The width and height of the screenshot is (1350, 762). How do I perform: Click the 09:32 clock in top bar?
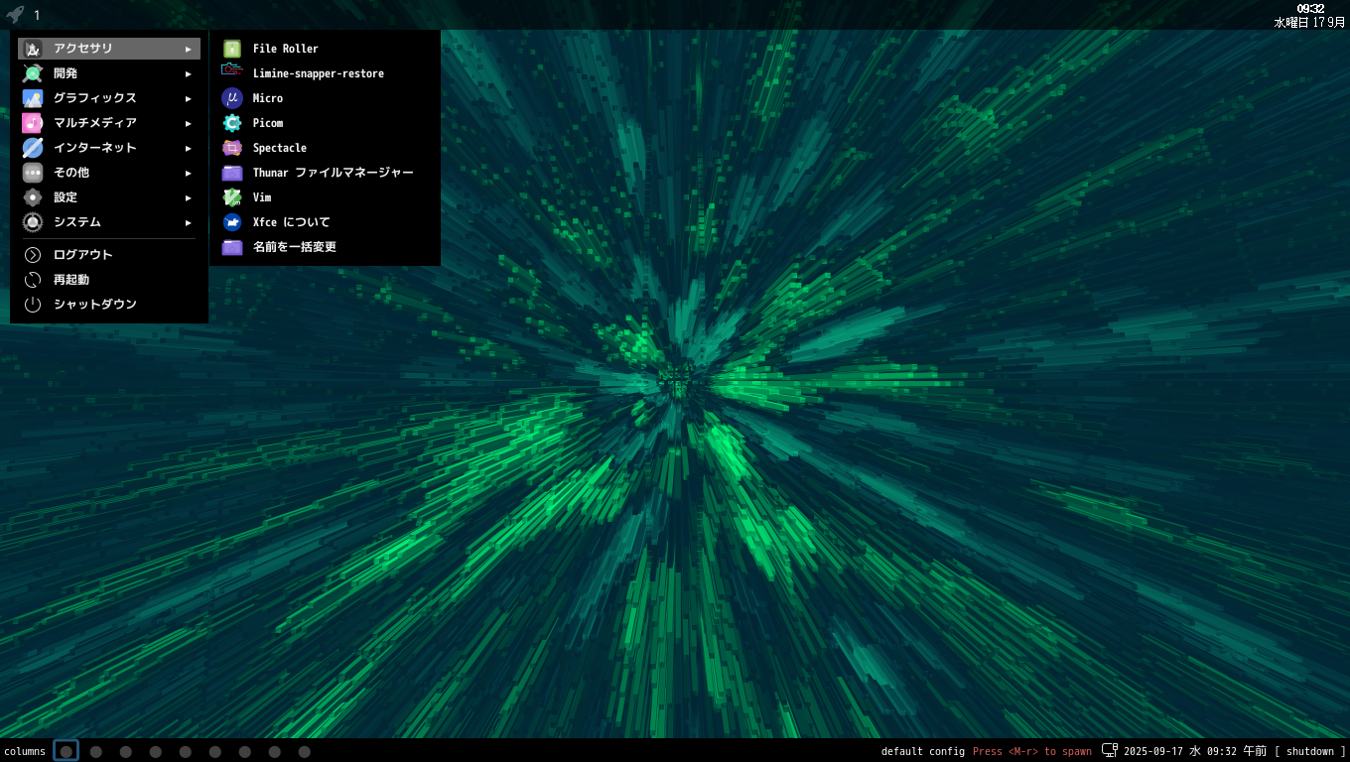tap(1310, 8)
